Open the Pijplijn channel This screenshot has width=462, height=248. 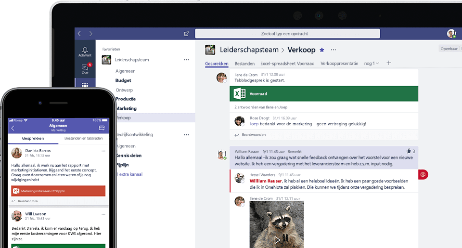122,165
